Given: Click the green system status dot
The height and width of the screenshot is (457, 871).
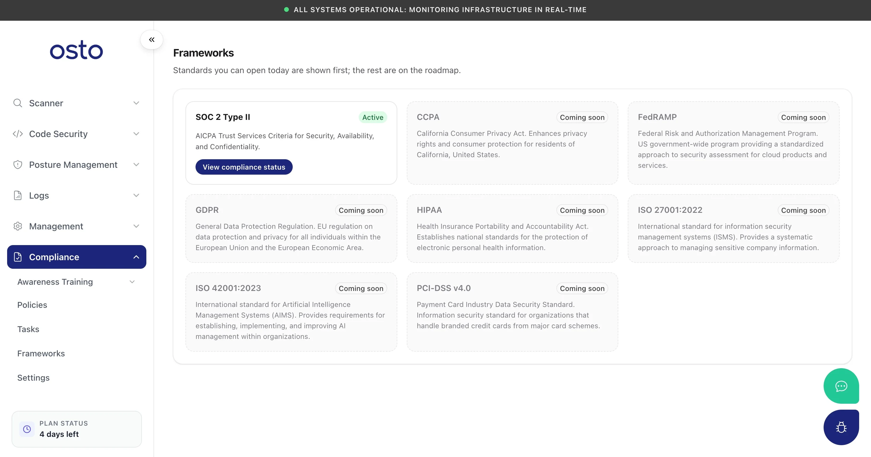Looking at the screenshot, I should 286,10.
